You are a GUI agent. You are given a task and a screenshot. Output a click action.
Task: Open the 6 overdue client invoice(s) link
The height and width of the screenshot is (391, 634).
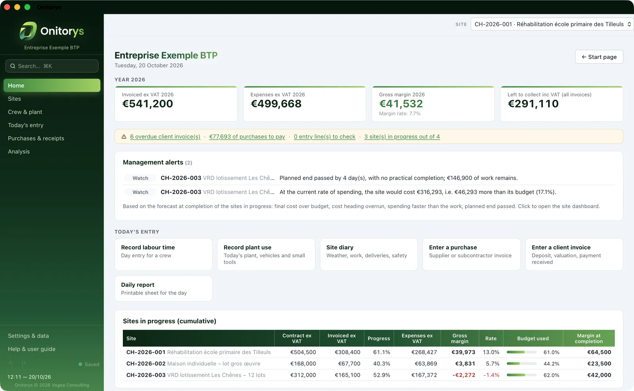point(165,137)
